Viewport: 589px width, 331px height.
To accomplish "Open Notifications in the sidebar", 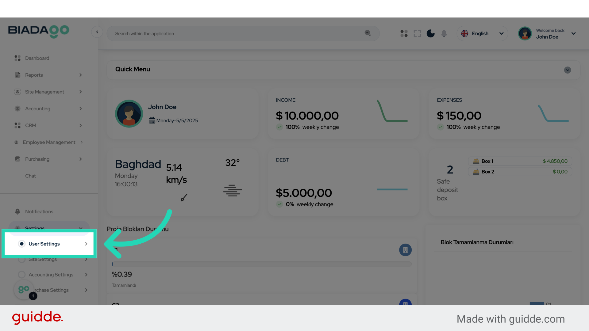I will click(39, 212).
